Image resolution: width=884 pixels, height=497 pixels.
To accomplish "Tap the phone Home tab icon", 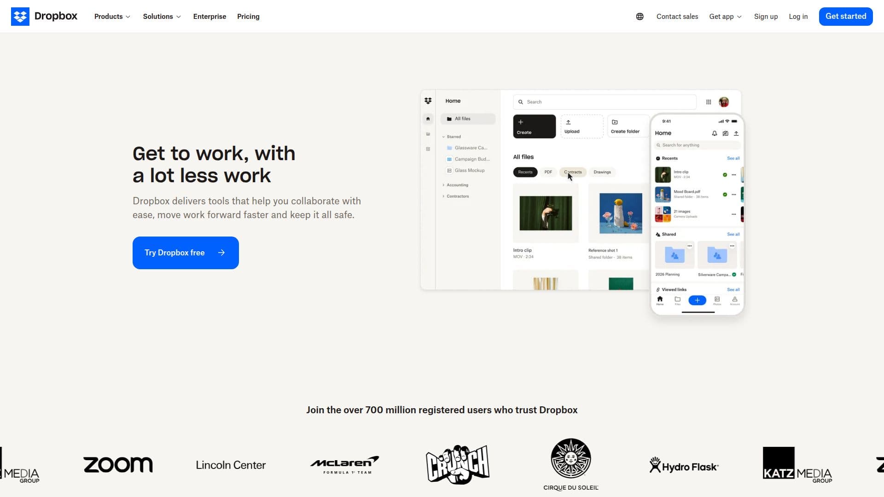I will [x=660, y=301].
